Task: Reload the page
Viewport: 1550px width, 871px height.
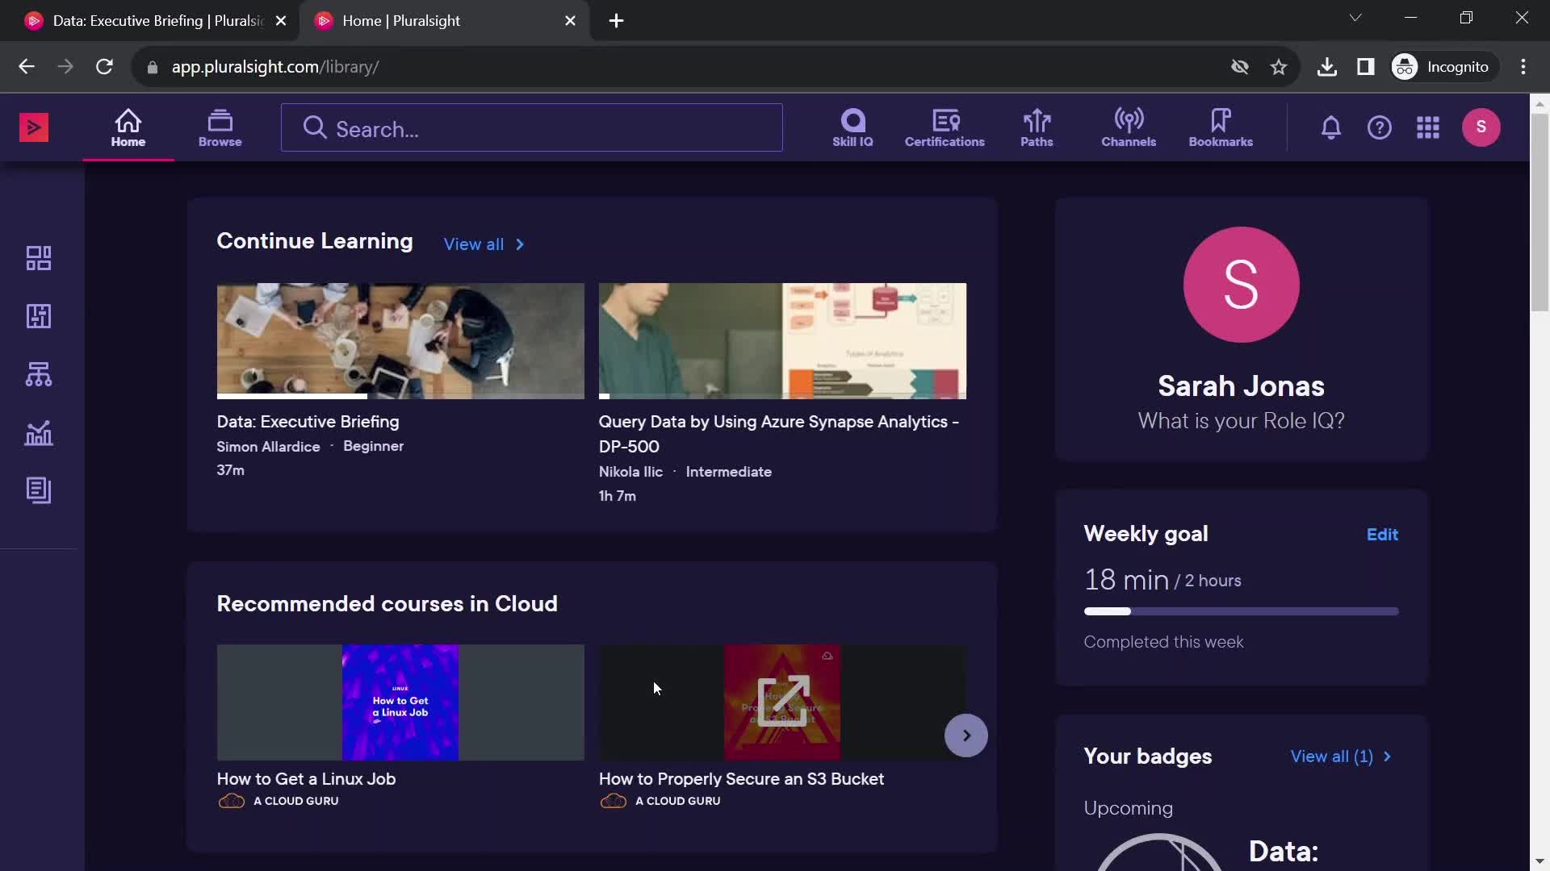Action: tap(104, 67)
